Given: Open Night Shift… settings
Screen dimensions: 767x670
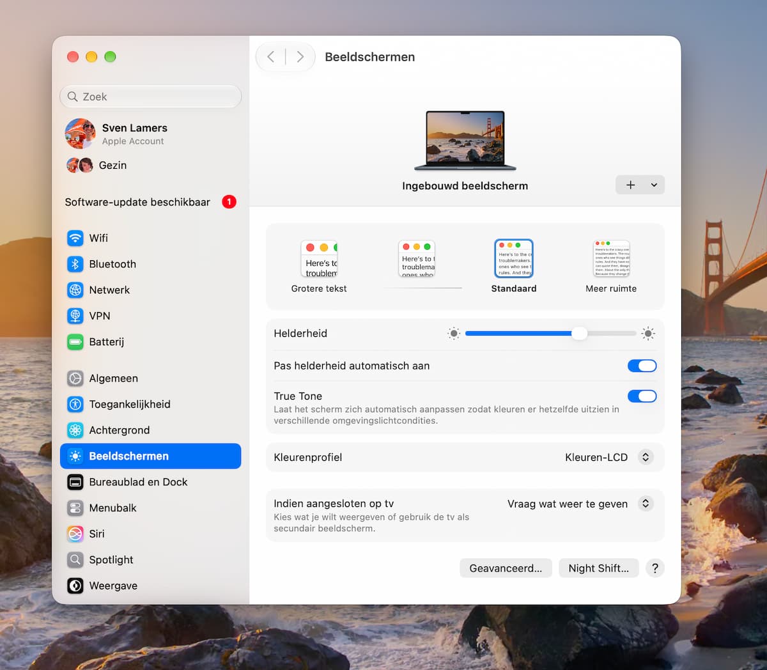Looking at the screenshot, I should click(599, 568).
